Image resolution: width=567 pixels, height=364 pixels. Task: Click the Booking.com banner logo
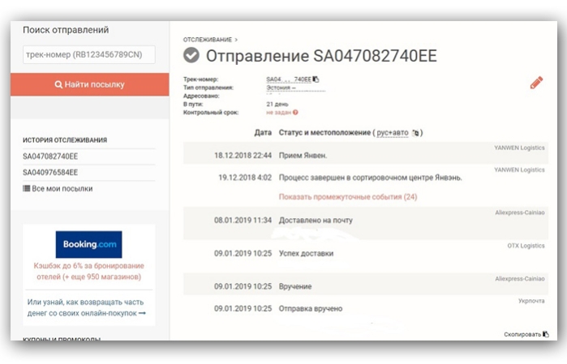coord(89,244)
